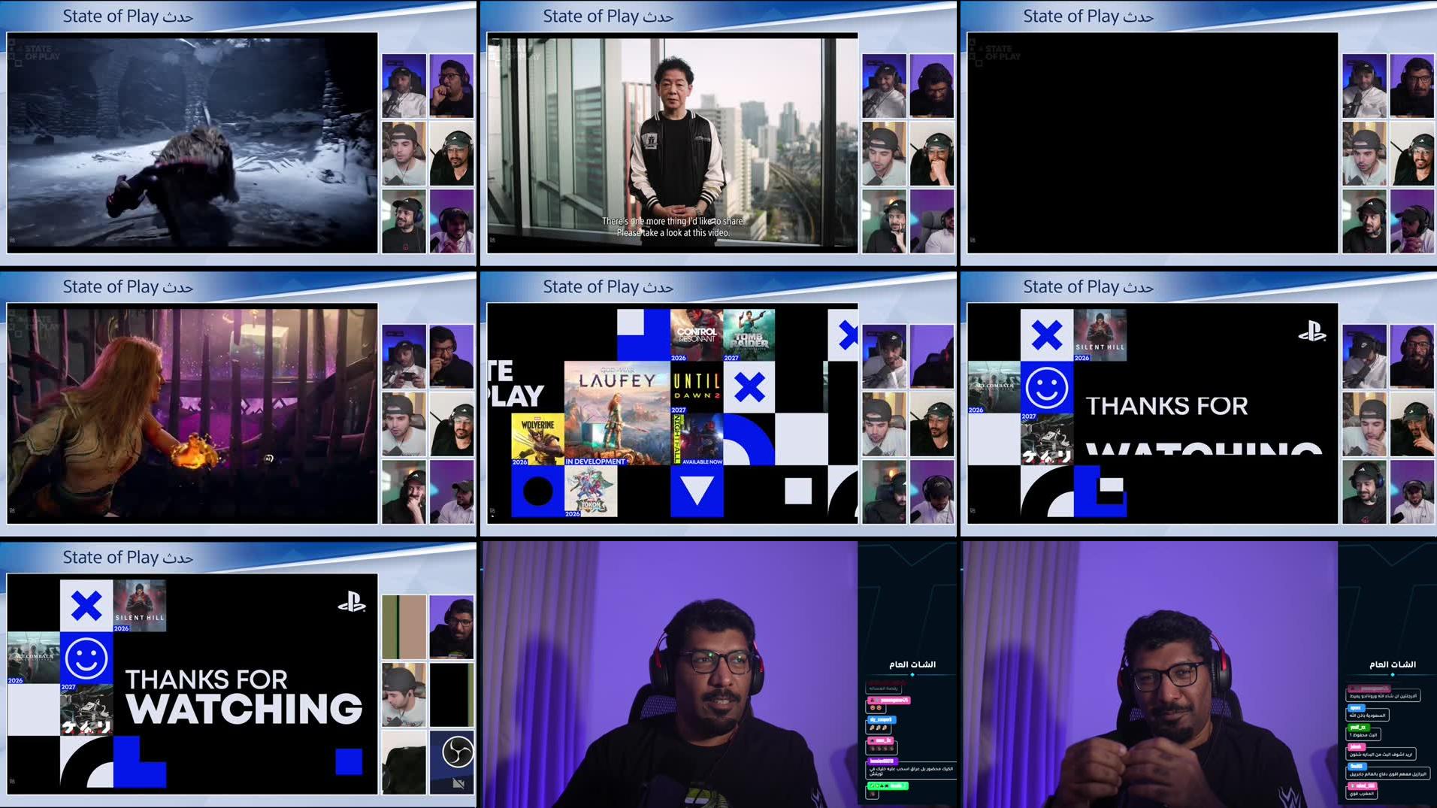Click the 'State of Play حدث' title above the snowy cave scene
The height and width of the screenshot is (808, 1437).
(128, 17)
